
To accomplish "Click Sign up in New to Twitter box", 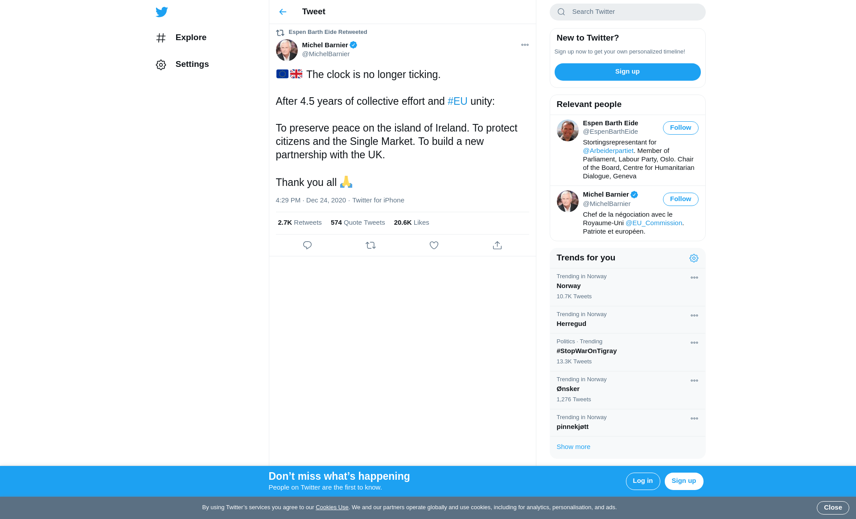I will coord(627,72).
